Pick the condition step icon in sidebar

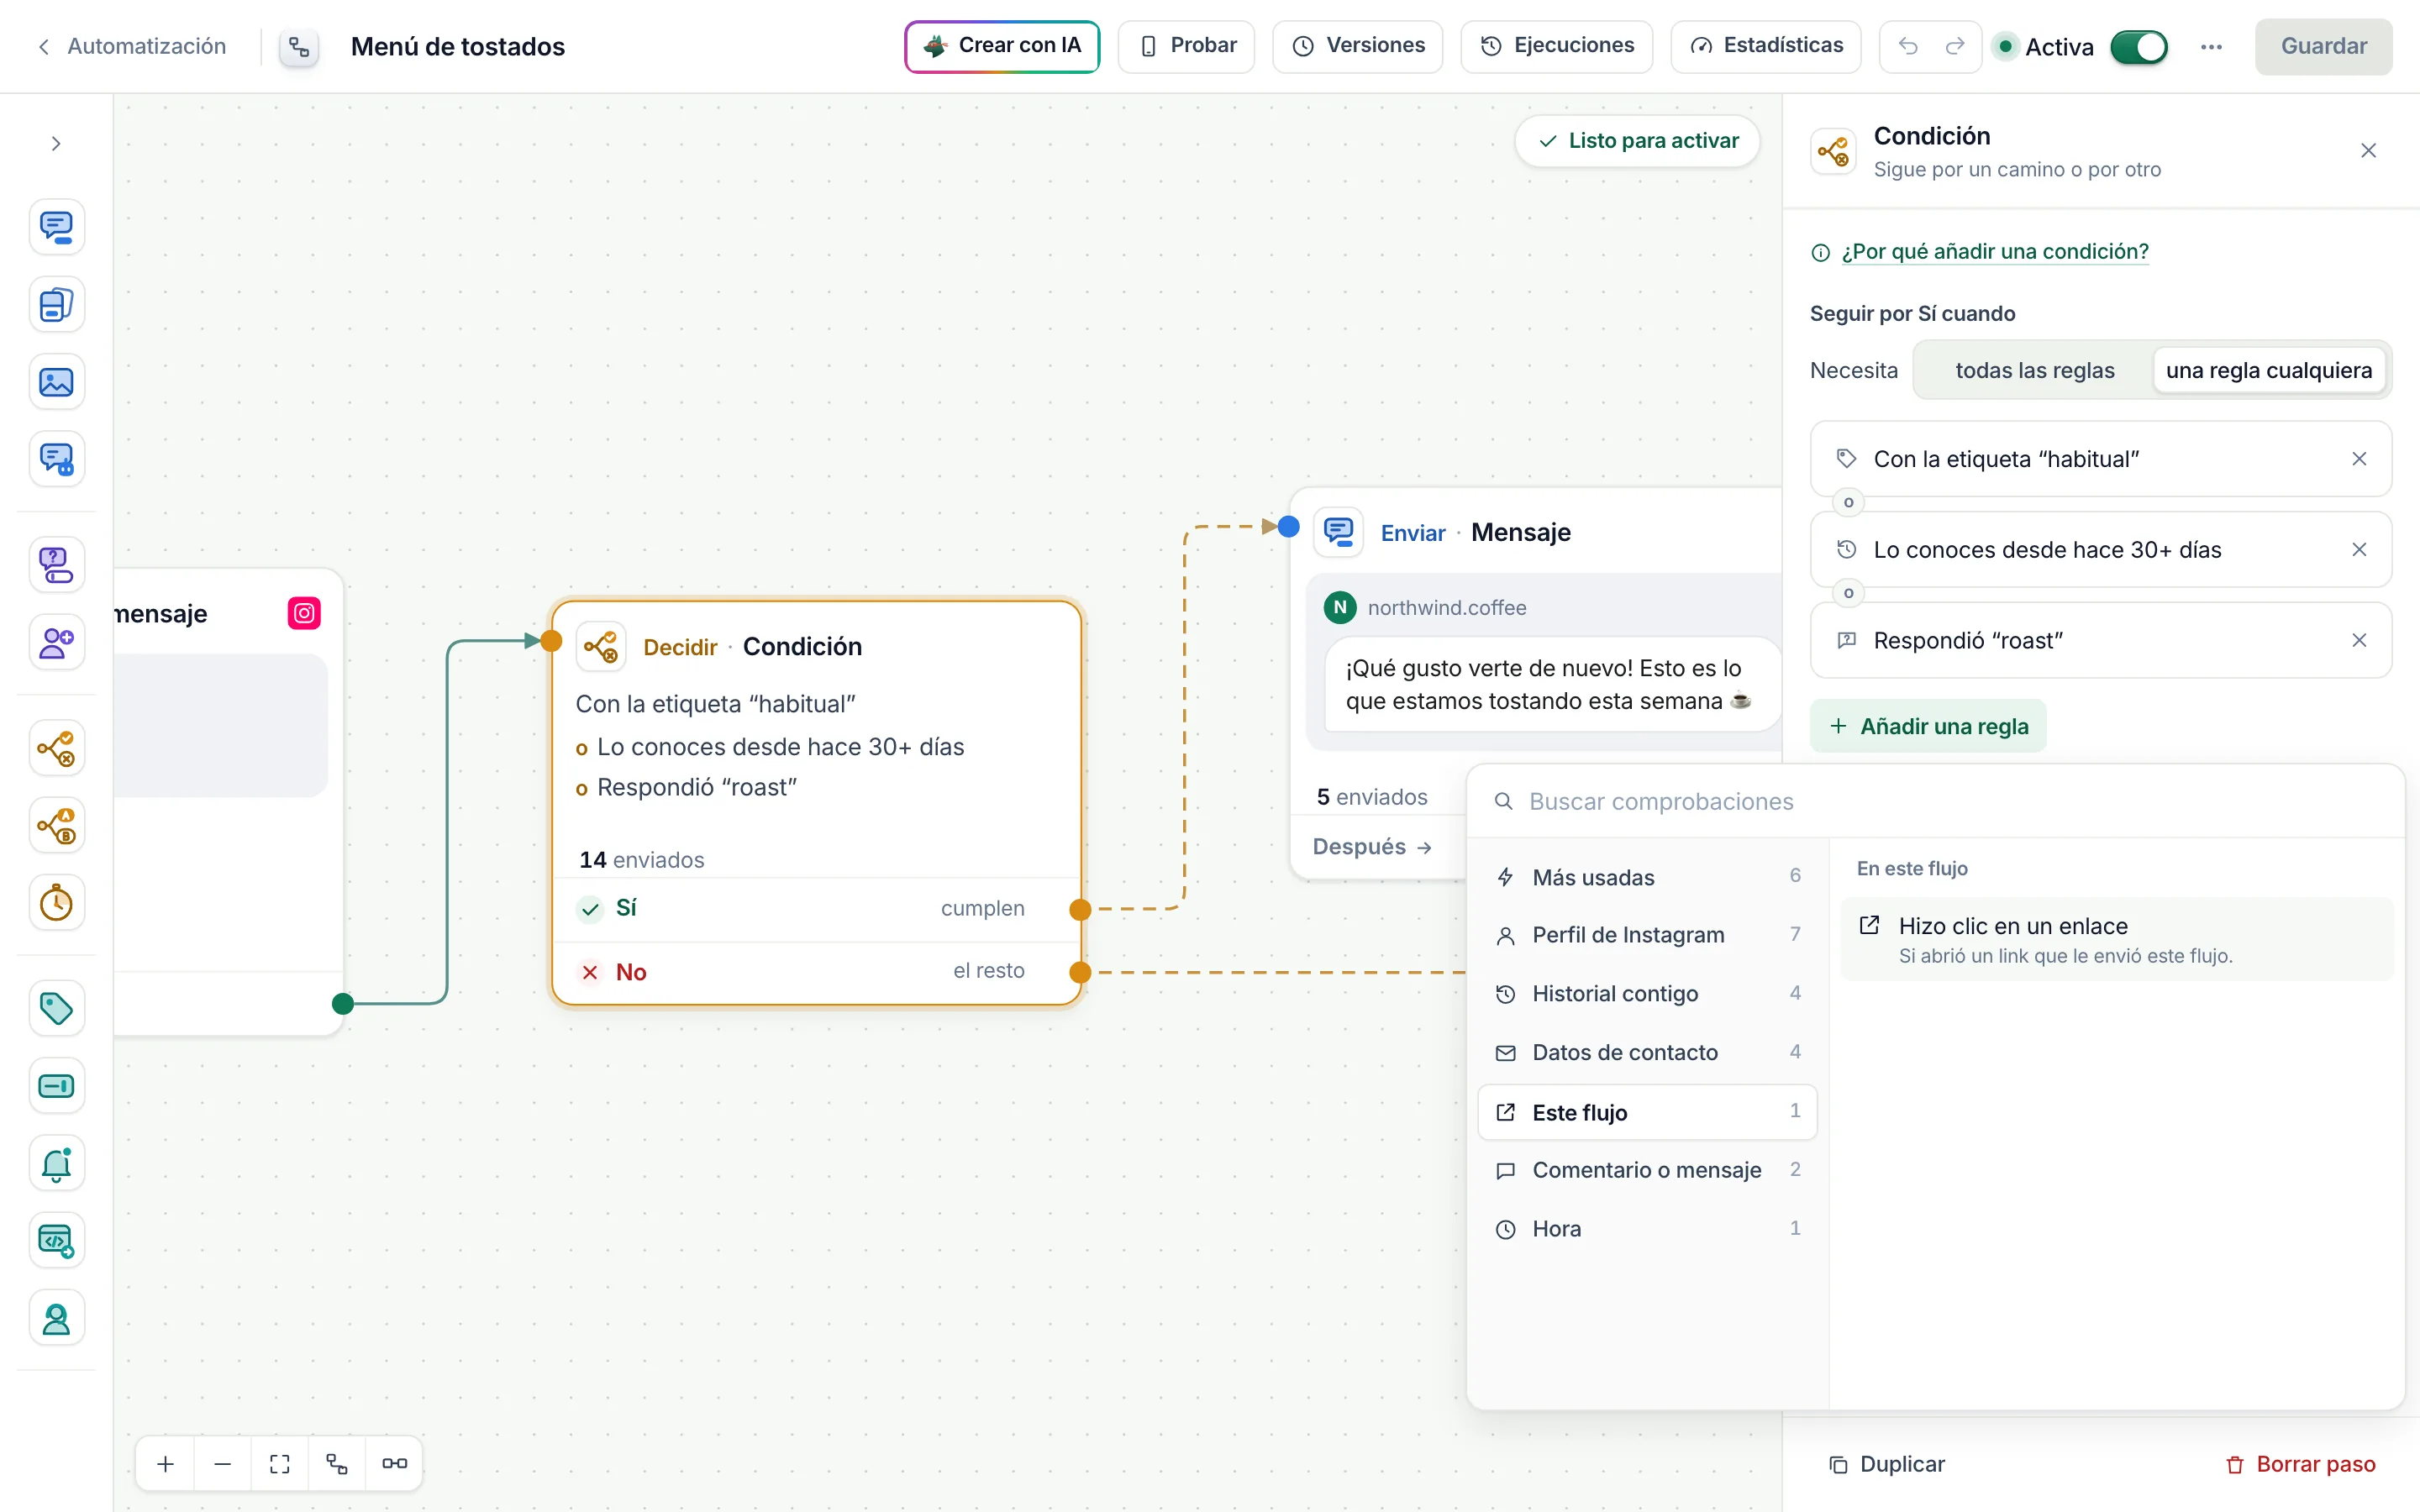[x=56, y=748]
